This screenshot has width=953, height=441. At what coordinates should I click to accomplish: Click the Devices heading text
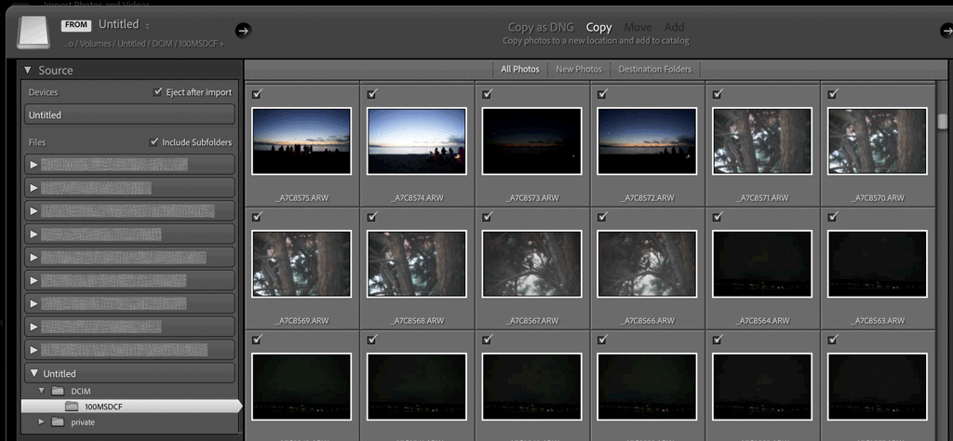click(x=43, y=92)
